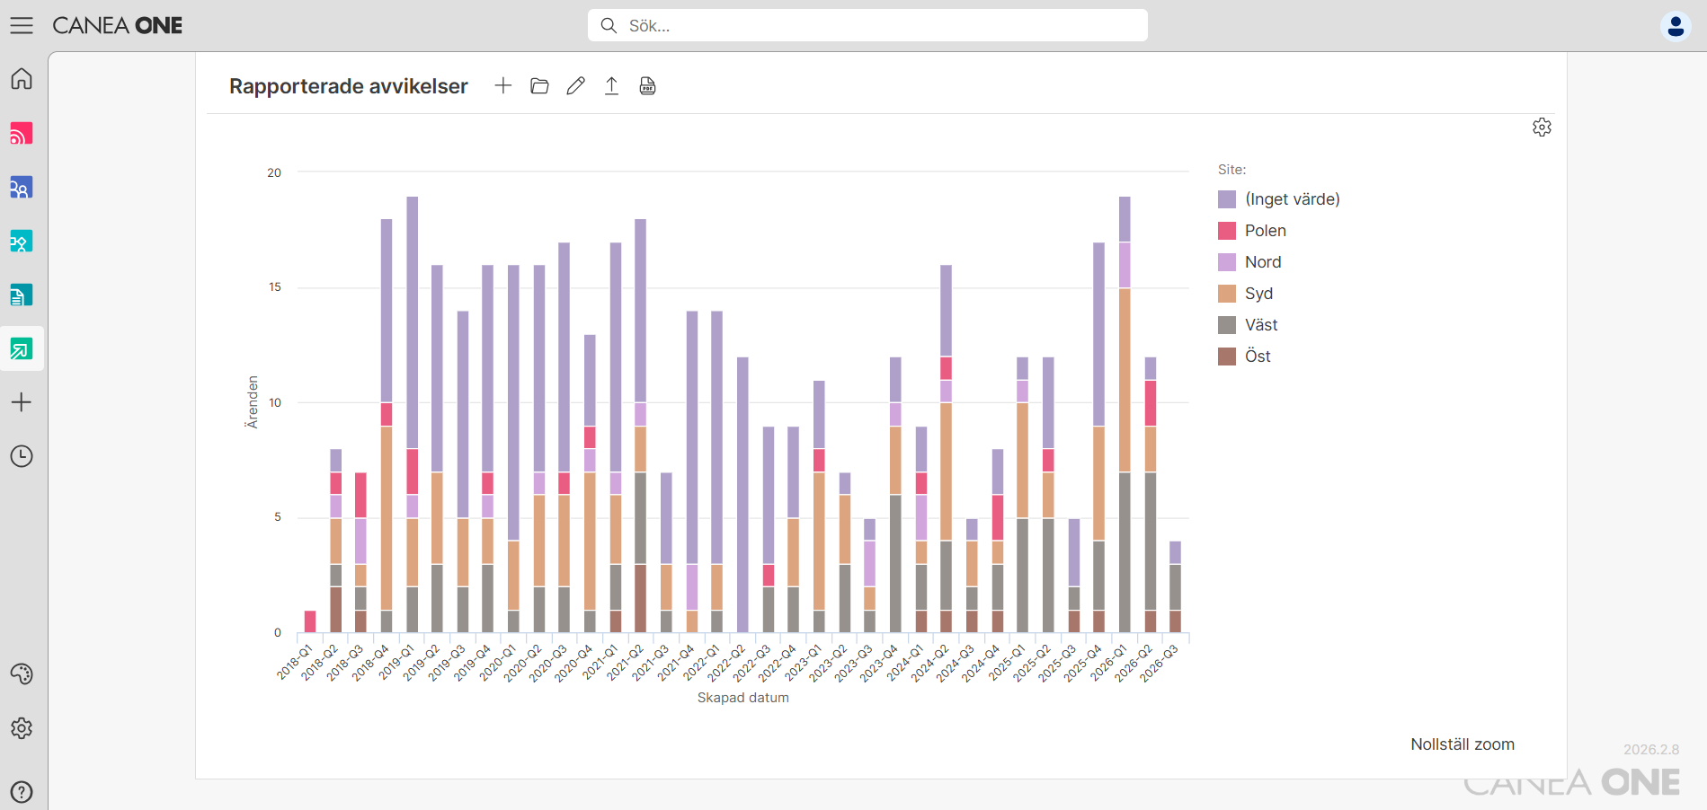Open the red feed module icon
The height and width of the screenshot is (810, 1707).
pos(22,133)
